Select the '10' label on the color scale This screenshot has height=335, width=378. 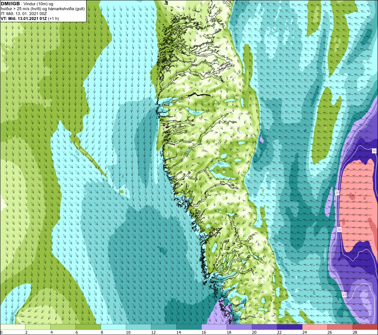128,332
